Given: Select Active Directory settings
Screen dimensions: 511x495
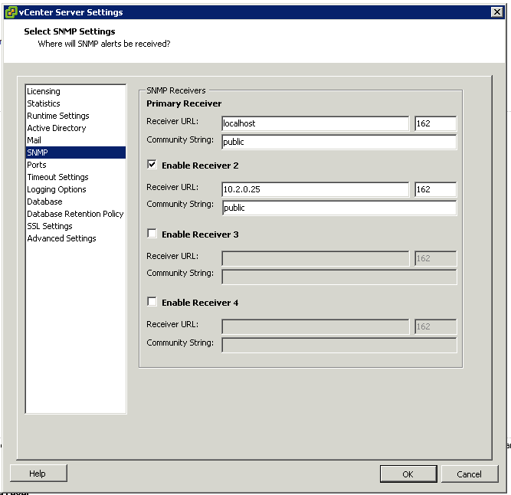Looking at the screenshot, I should coord(75,128).
